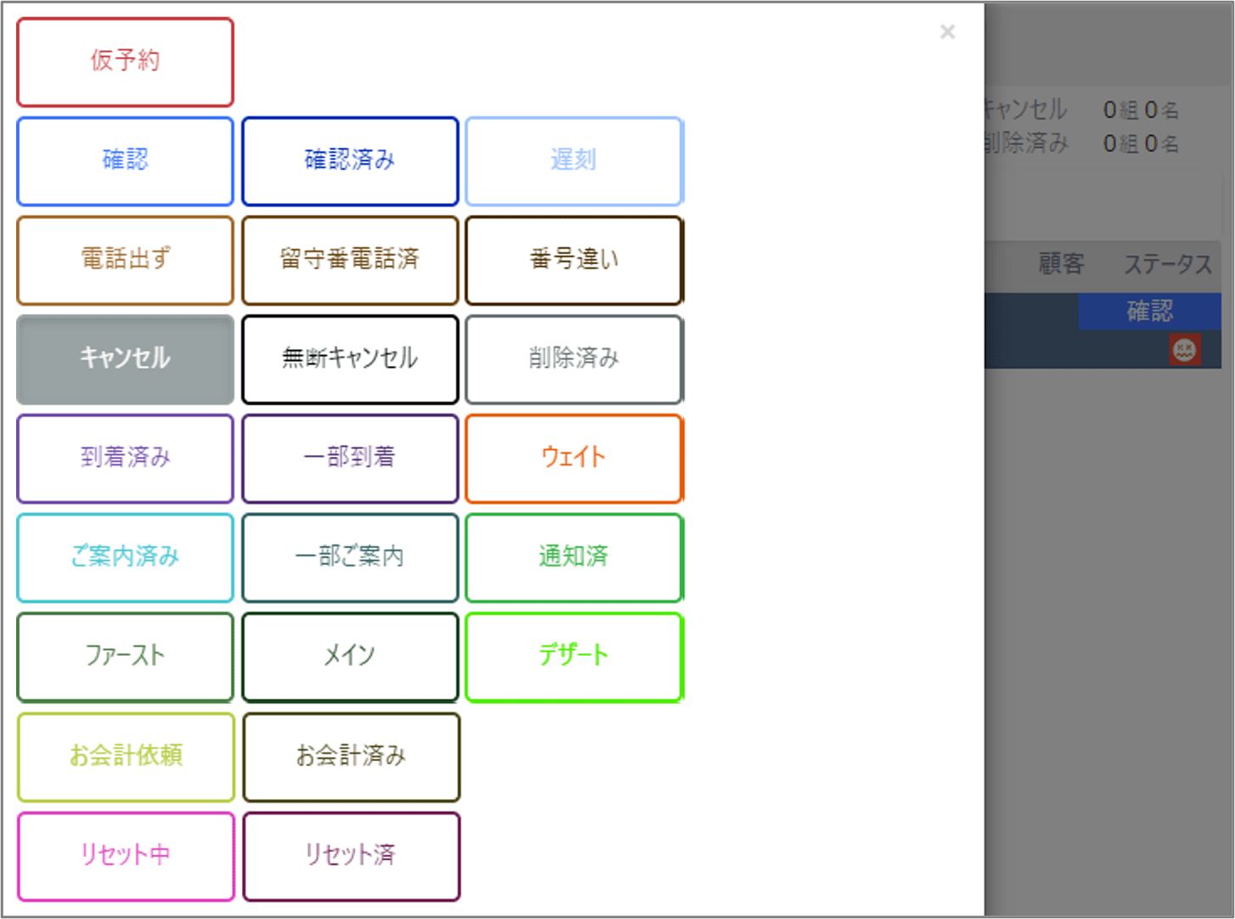Choose the 確認 status in the dialog

pos(125,161)
